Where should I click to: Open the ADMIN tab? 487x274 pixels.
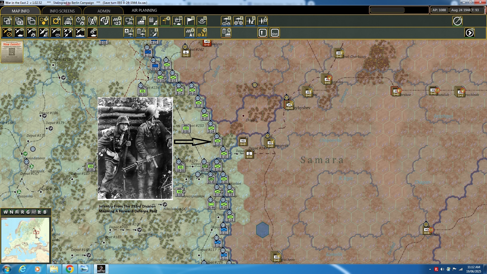[104, 11]
